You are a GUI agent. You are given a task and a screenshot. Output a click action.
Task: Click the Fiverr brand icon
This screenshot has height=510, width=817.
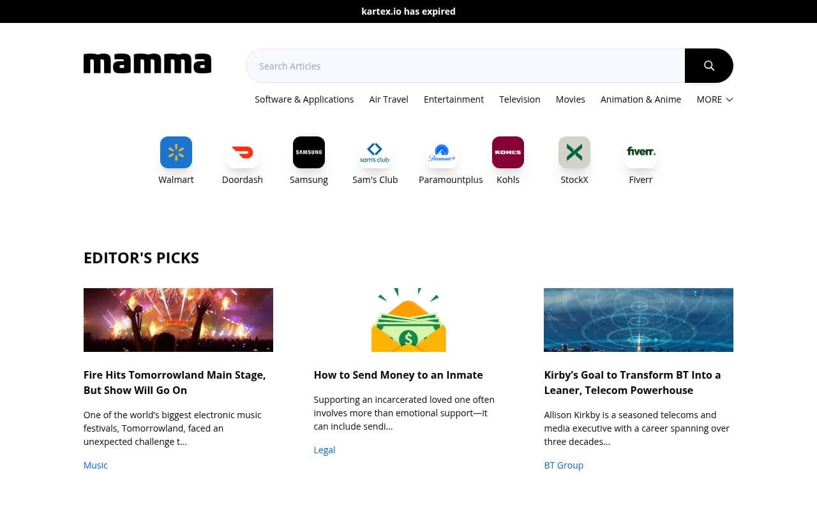pyautogui.click(x=640, y=152)
